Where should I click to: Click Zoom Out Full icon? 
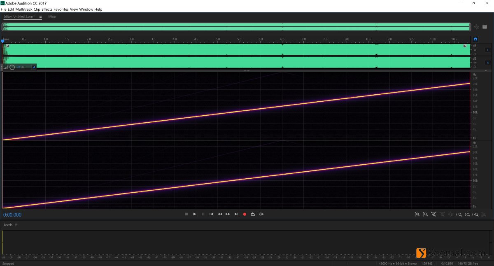450,215
